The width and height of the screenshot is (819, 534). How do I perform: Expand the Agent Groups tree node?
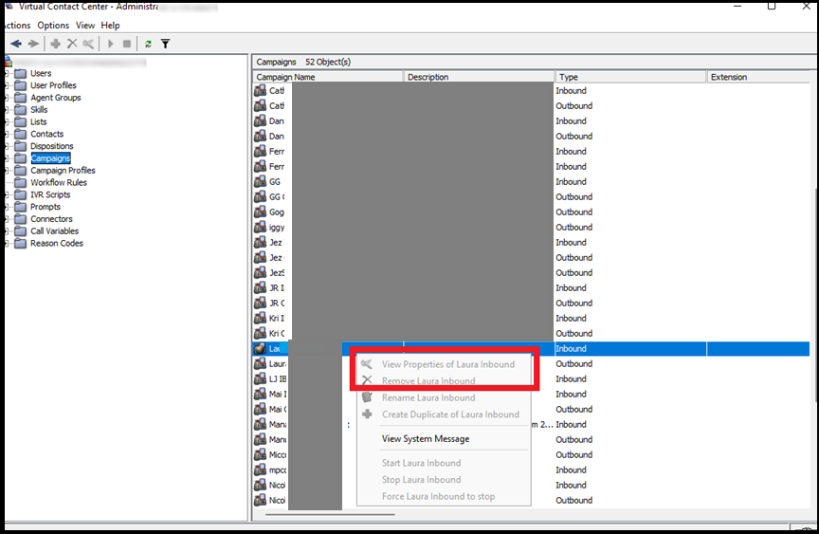pos(7,98)
